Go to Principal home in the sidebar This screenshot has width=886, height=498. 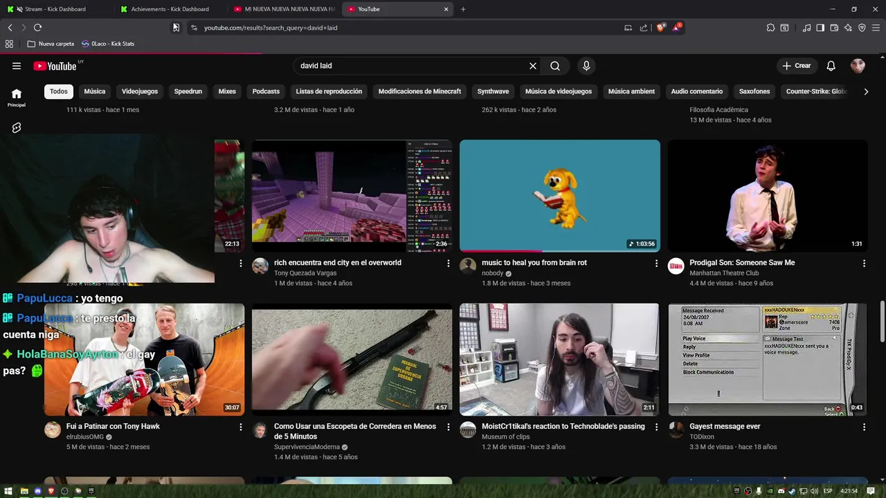17,98
